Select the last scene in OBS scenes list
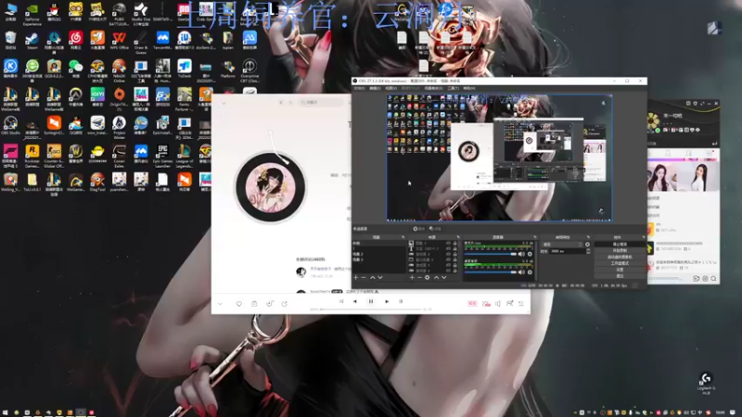This screenshot has width=742, height=417. click(378, 259)
